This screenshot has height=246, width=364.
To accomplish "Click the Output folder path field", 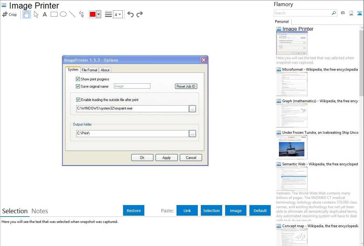I will click(x=132, y=133).
